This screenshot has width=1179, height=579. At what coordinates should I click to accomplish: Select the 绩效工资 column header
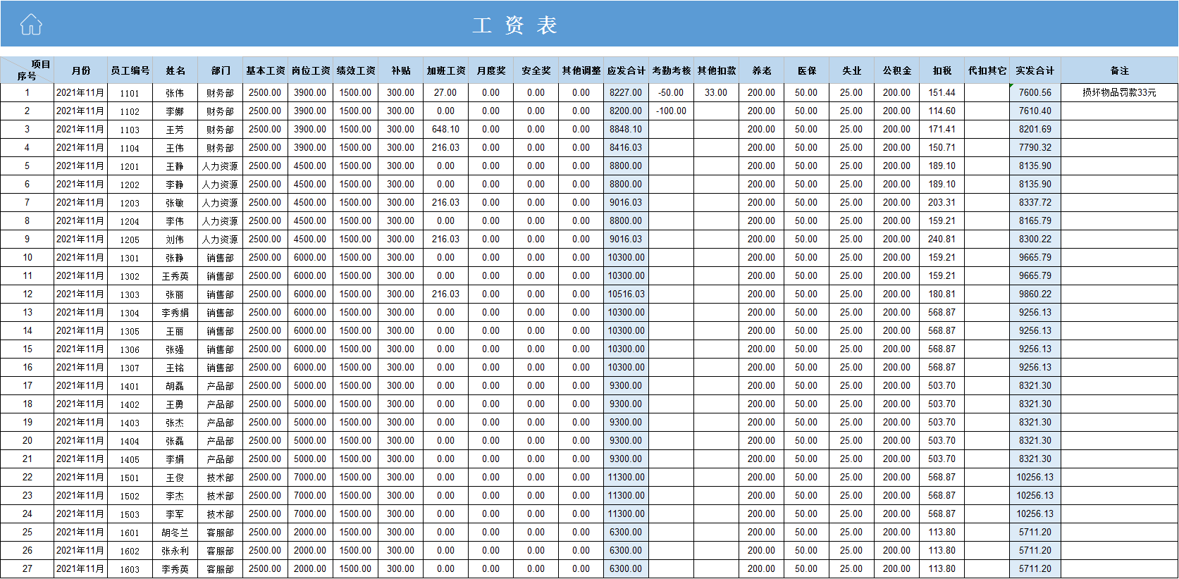(356, 70)
